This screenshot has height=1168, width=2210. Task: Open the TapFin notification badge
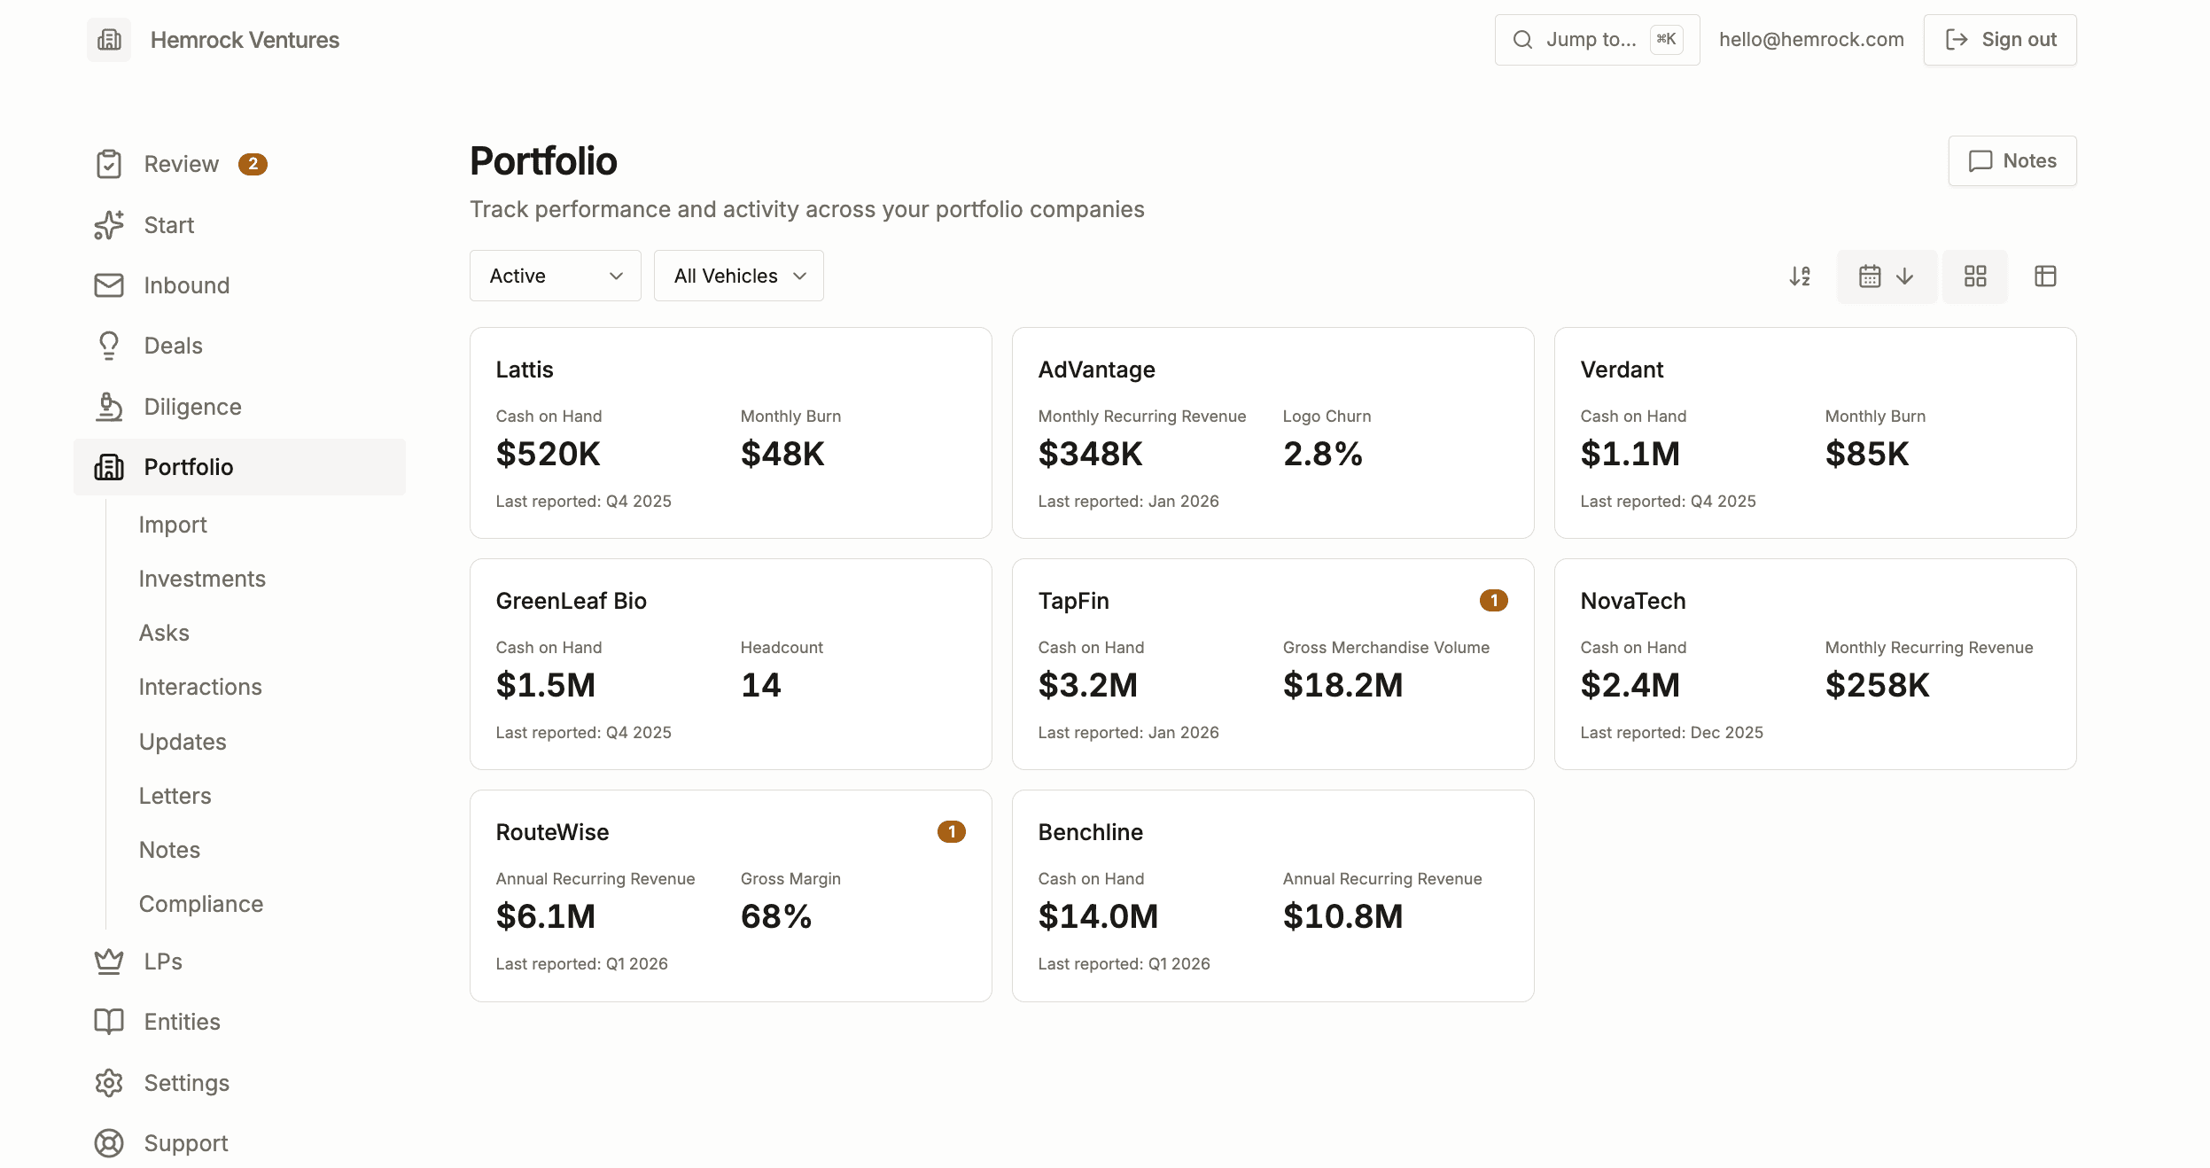pos(1494,601)
